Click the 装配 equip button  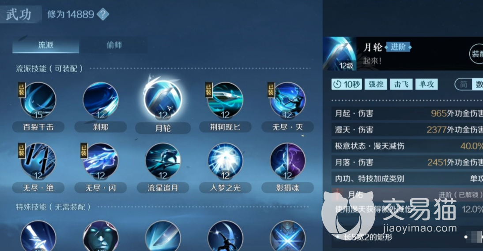[x=476, y=54]
